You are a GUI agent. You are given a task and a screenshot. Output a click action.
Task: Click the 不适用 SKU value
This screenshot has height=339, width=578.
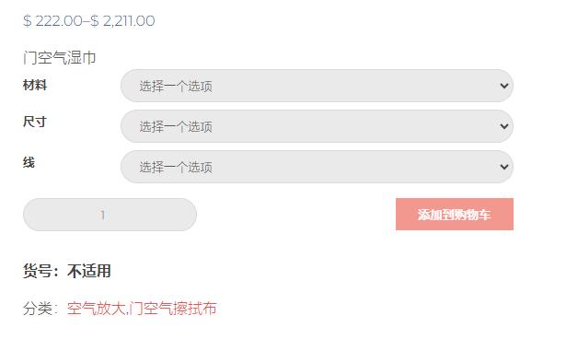[89, 271]
